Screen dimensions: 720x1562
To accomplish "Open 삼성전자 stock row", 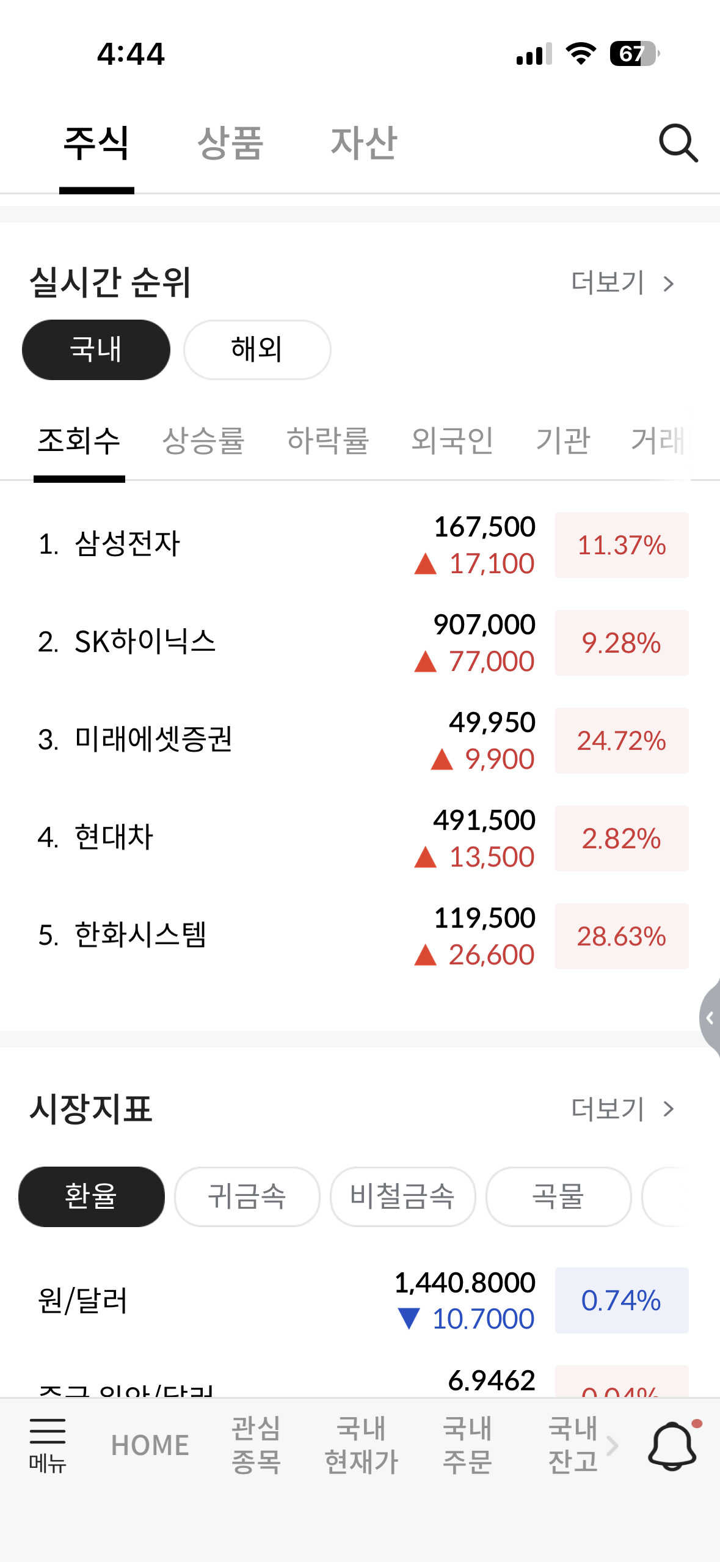I will (360, 544).
